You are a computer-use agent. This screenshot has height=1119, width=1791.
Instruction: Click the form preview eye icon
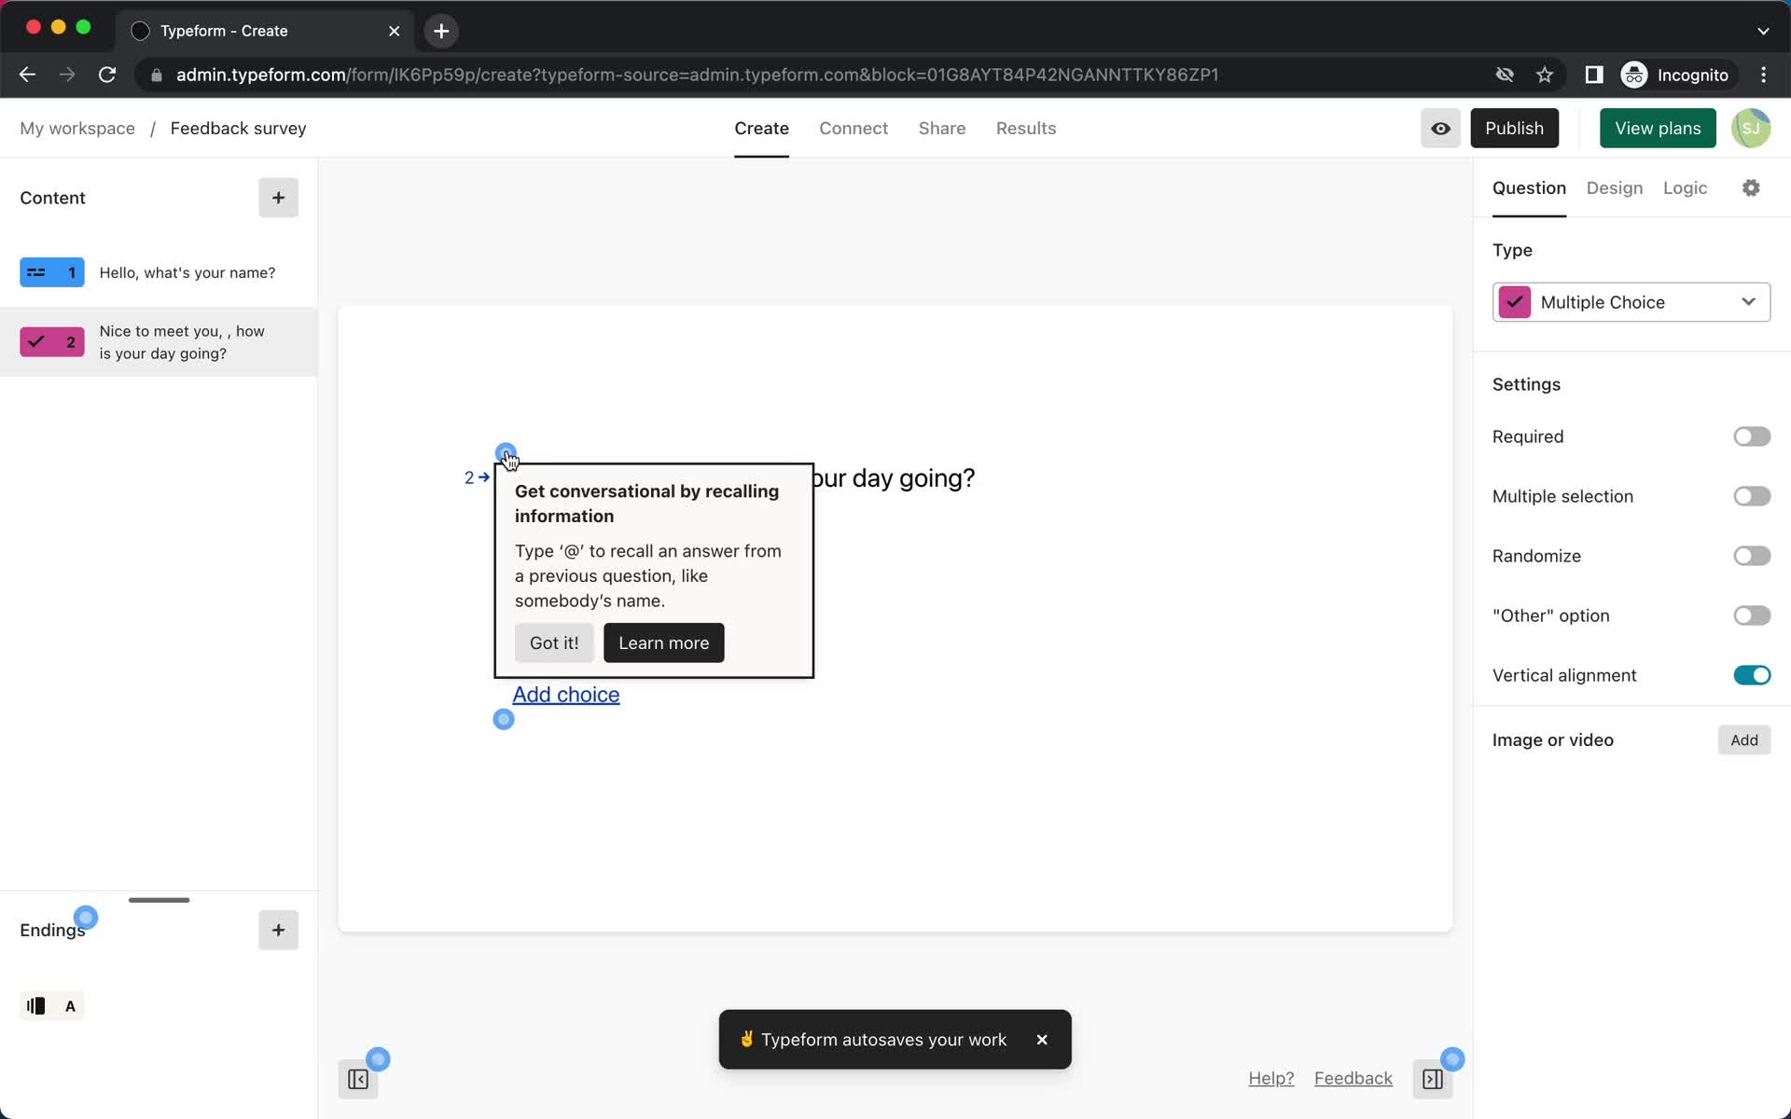pos(1440,128)
